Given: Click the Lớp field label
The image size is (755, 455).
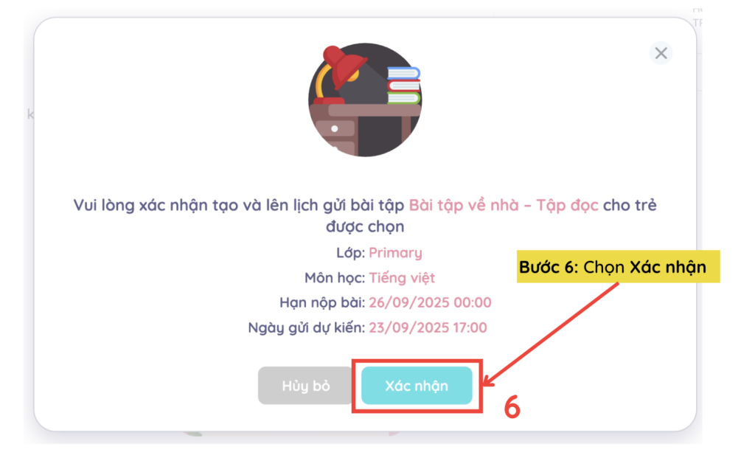Looking at the screenshot, I should (350, 253).
